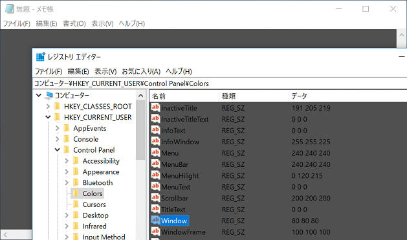Click the Accessibility folder icon
Screen dimensions: 407x240
pos(76,161)
